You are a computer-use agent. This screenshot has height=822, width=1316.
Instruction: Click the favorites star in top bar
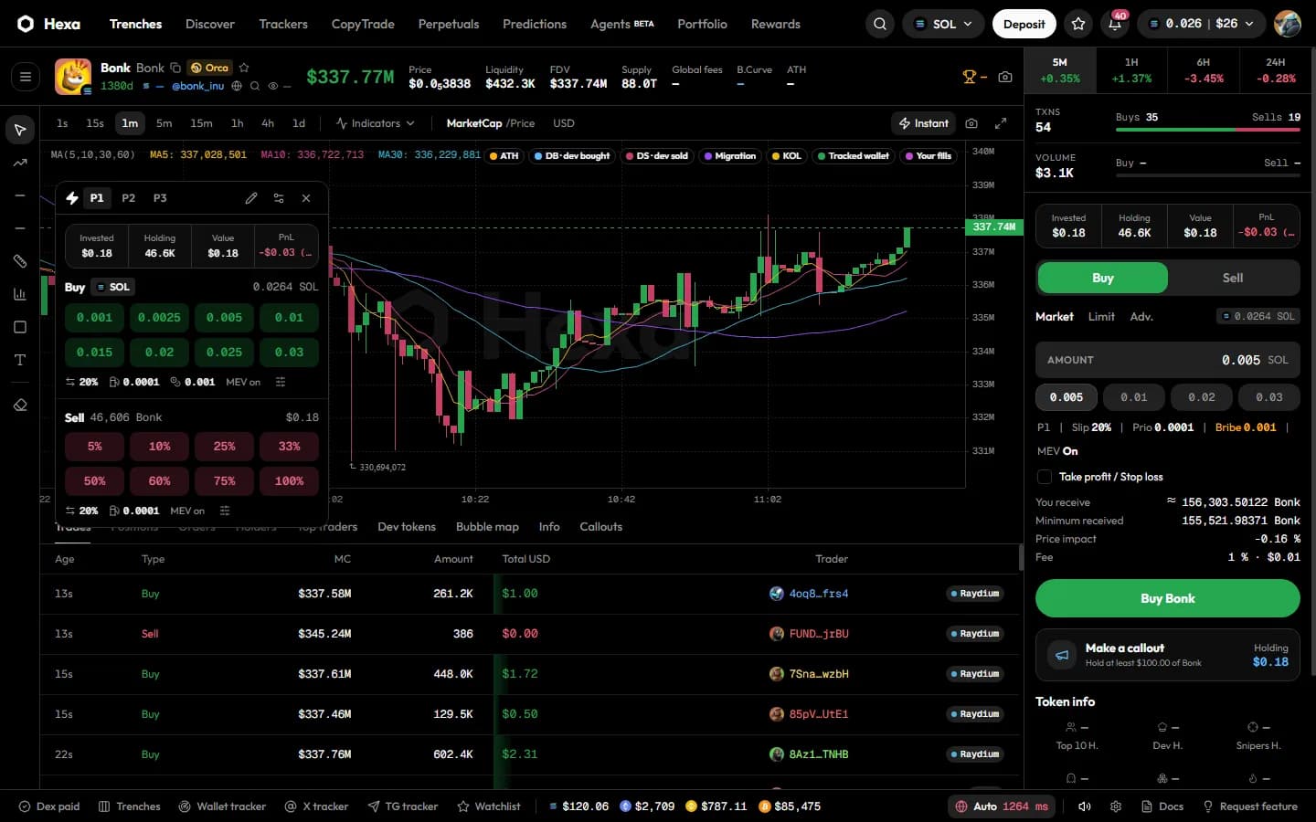click(x=1078, y=24)
